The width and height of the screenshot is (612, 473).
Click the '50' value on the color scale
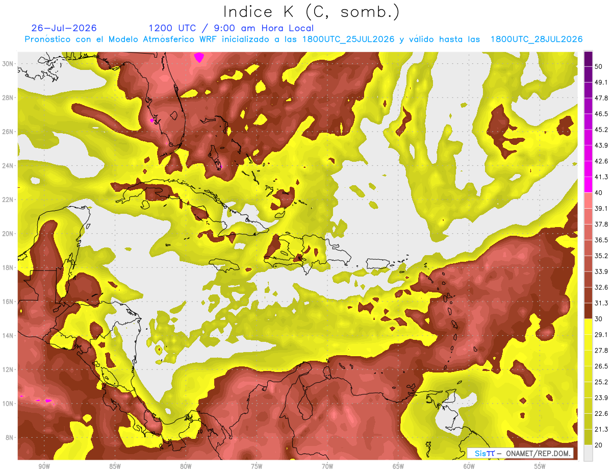click(x=598, y=66)
